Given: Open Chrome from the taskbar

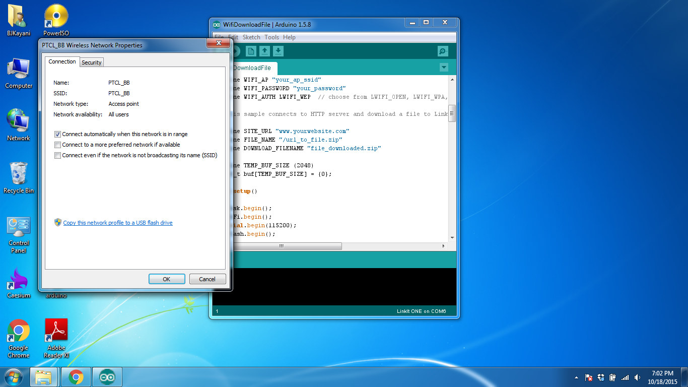Looking at the screenshot, I should point(76,377).
